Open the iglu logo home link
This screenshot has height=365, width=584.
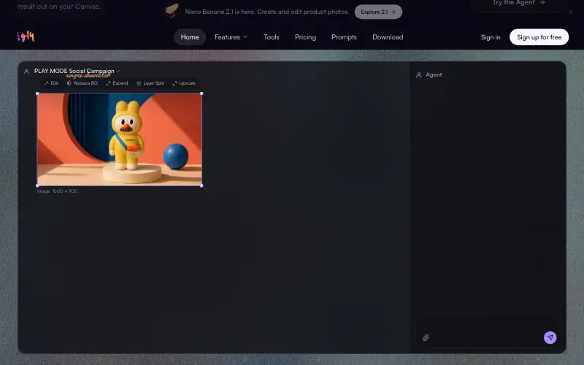coord(26,36)
